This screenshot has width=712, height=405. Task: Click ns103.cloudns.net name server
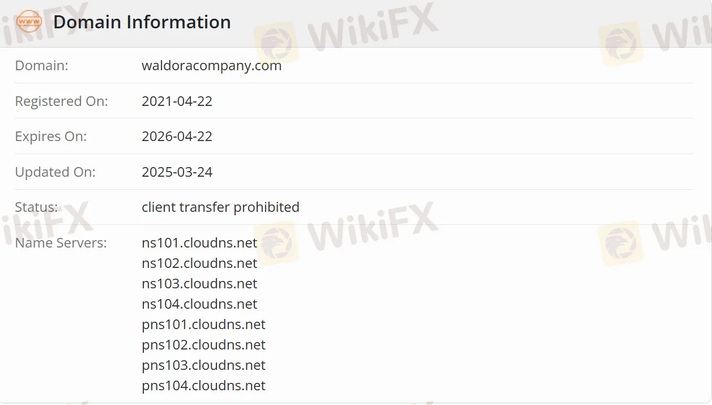click(x=199, y=284)
